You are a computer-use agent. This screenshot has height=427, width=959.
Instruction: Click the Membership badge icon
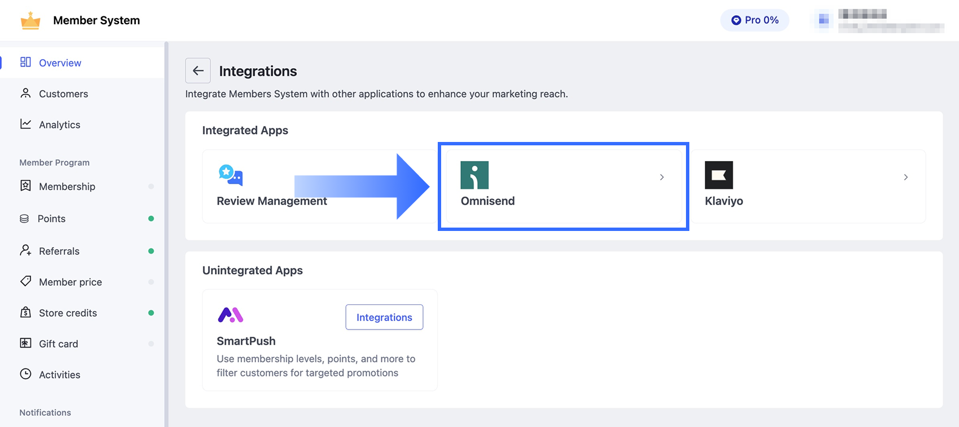click(25, 186)
